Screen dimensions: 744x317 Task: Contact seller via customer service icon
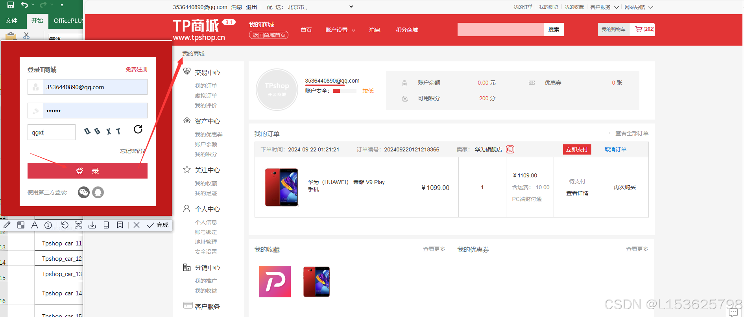click(x=510, y=149)
